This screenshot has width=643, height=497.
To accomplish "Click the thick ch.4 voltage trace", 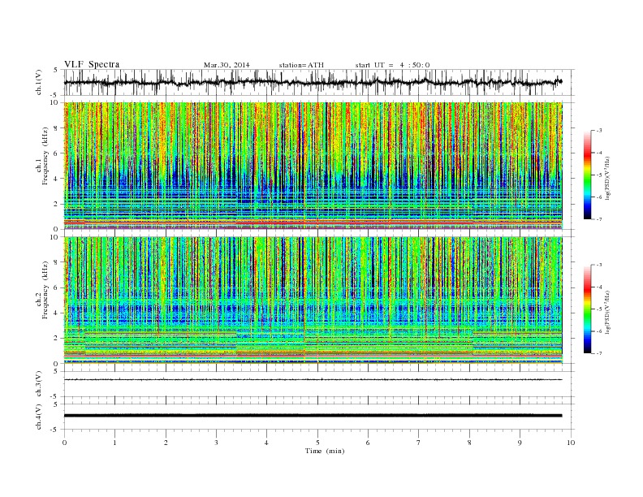I will [x=313, y=416].
